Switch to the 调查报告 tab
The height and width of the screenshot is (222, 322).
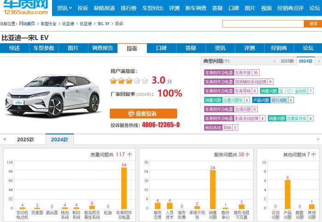[x=103, y=48]
